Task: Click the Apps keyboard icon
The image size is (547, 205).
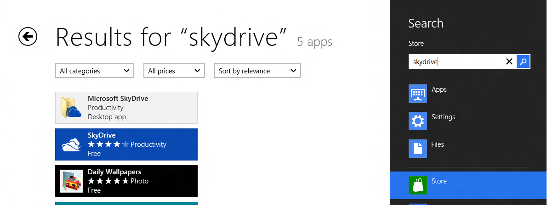Action: (x=417, y=93)
